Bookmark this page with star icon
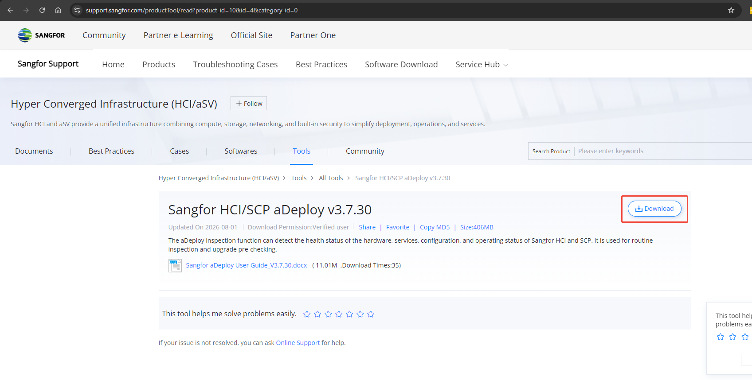 pos(731,10)
